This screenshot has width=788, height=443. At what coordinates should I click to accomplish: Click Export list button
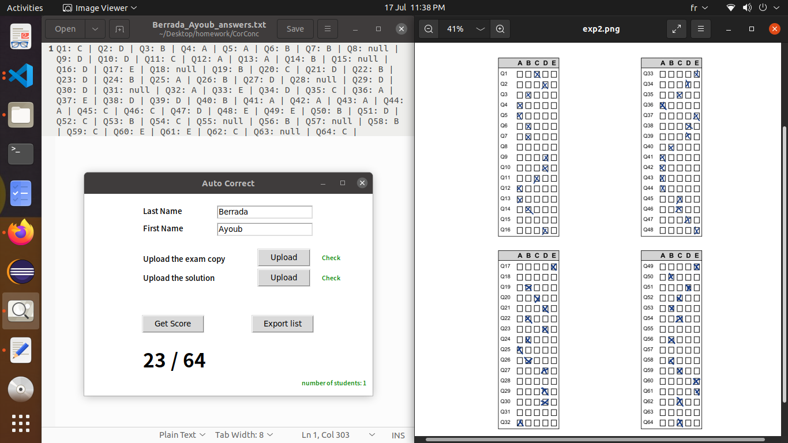[283, 324]
